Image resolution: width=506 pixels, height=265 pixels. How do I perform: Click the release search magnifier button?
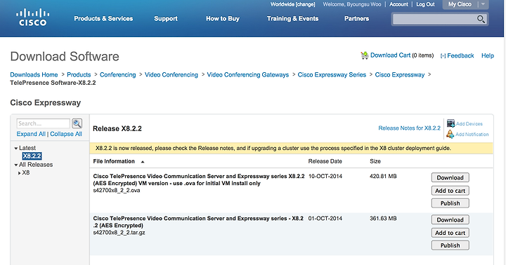click(x=77, y=123)
